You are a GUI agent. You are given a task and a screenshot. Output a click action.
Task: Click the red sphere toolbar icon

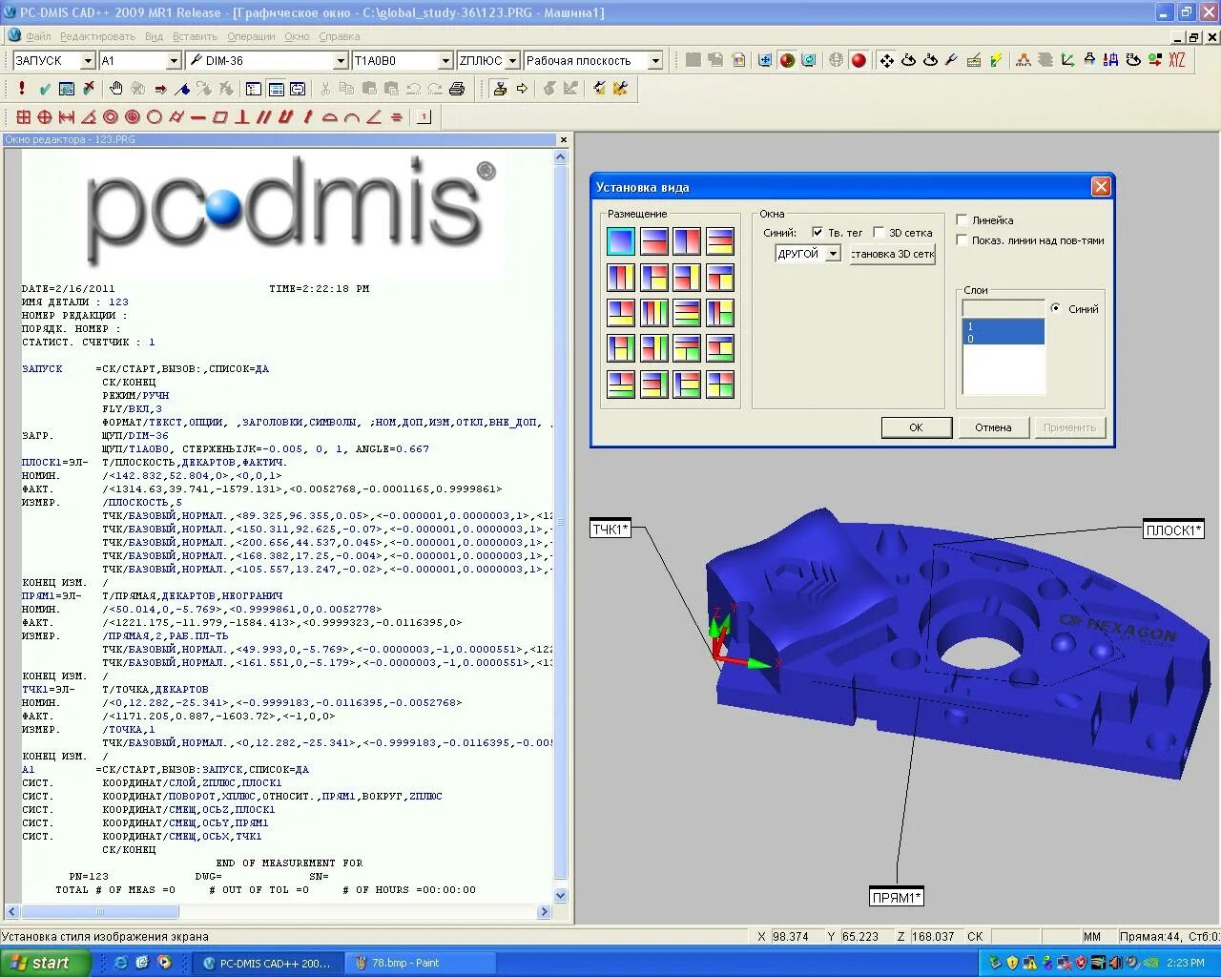click(x=859, y=60)
